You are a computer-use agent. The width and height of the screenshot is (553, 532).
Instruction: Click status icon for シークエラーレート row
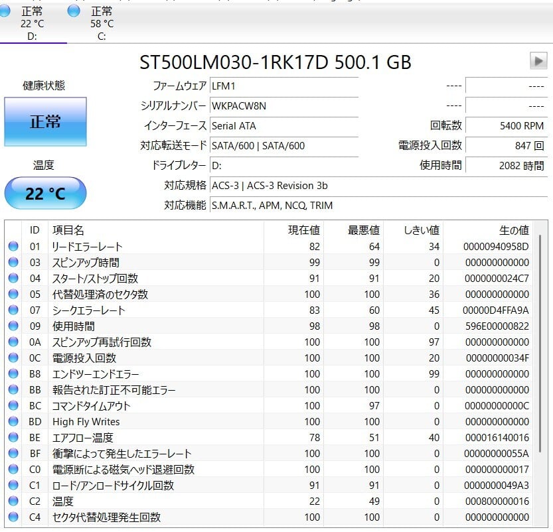coord(13,310)
